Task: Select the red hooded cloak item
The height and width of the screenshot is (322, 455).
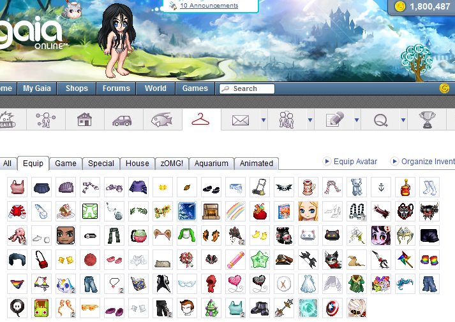Action: (211, 284)
